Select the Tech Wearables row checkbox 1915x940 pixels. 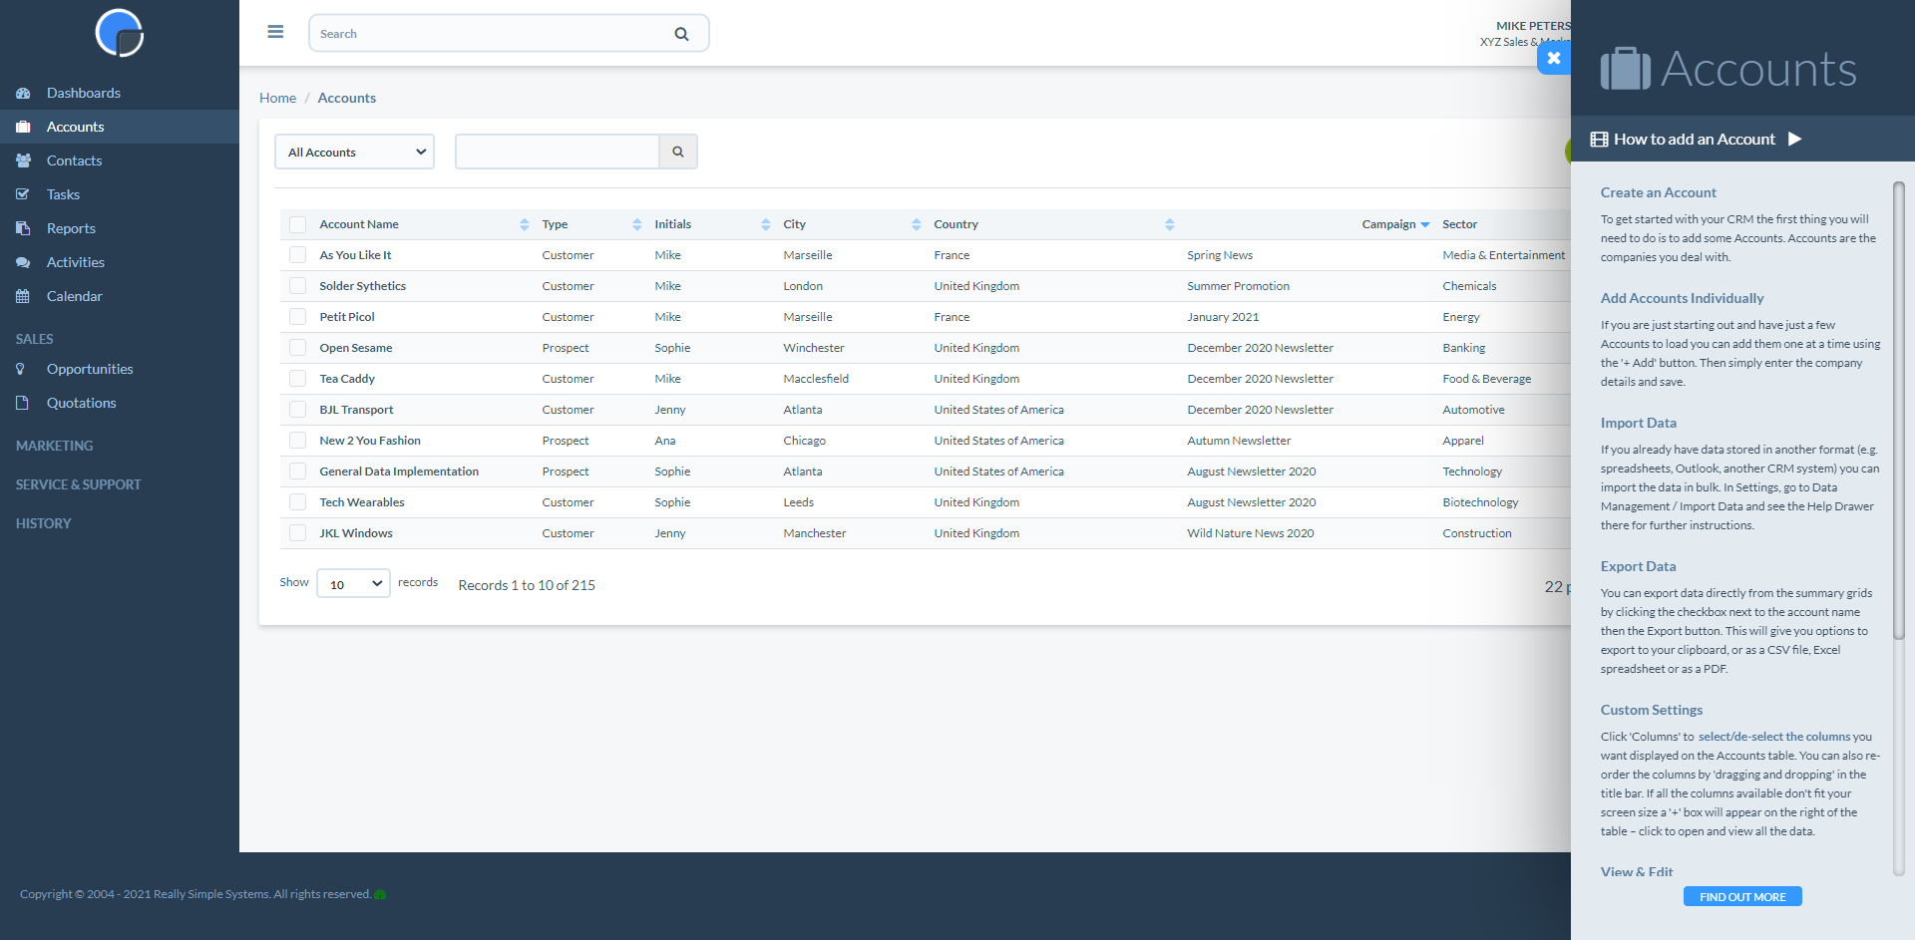tap(297, 502)
